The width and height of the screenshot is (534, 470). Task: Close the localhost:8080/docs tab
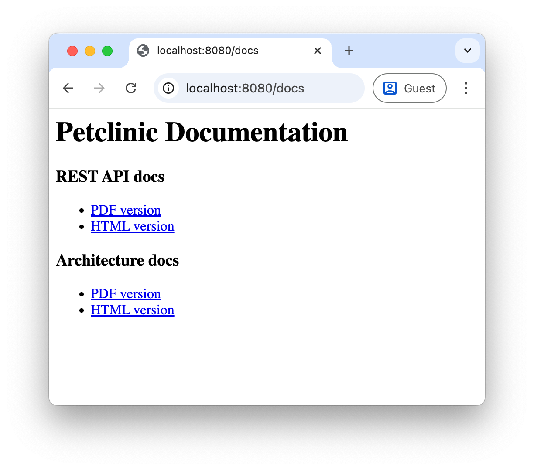(x=318, y=51)
